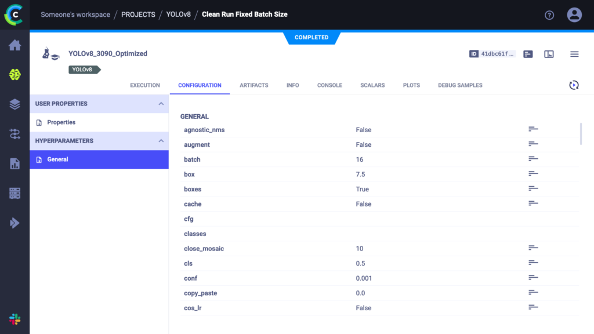The image size is (594, 334).
Task: Open the Scalars tab
Action: pyautogui.click(x=372, y=85)
